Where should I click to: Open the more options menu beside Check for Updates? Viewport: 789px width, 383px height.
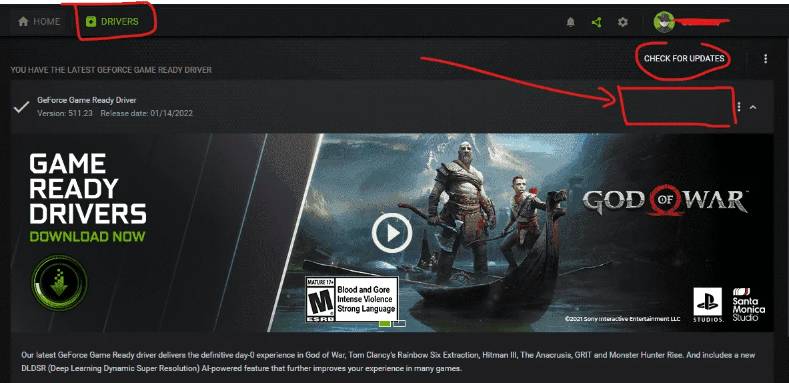tap(766, 59)
